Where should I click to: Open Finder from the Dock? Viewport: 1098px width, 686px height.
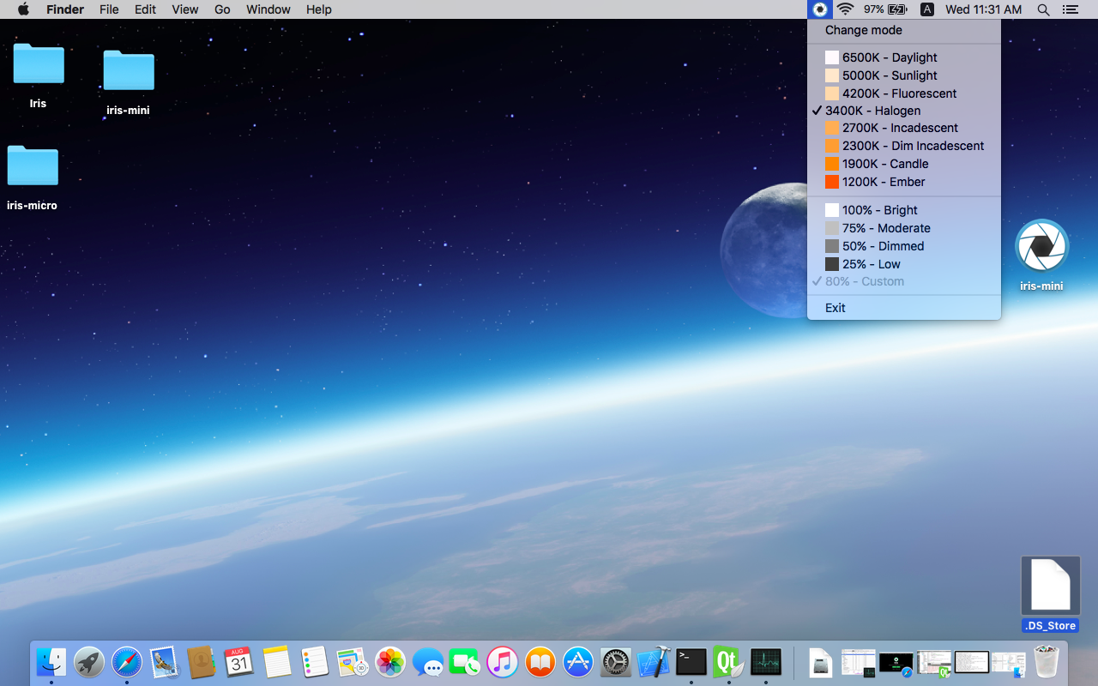[51, 661]
